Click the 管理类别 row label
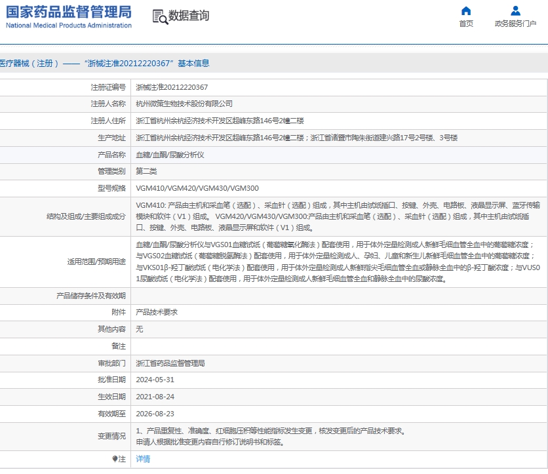Viewport: 548px width, 474px height. (x=111, y=171)
